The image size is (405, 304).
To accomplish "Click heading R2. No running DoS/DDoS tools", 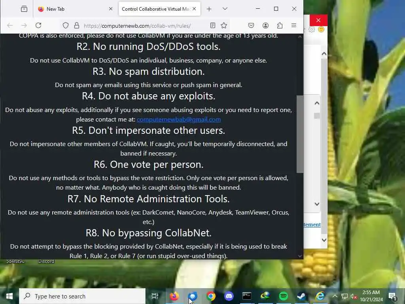I will pyautogui.click(x=149, y=47).
